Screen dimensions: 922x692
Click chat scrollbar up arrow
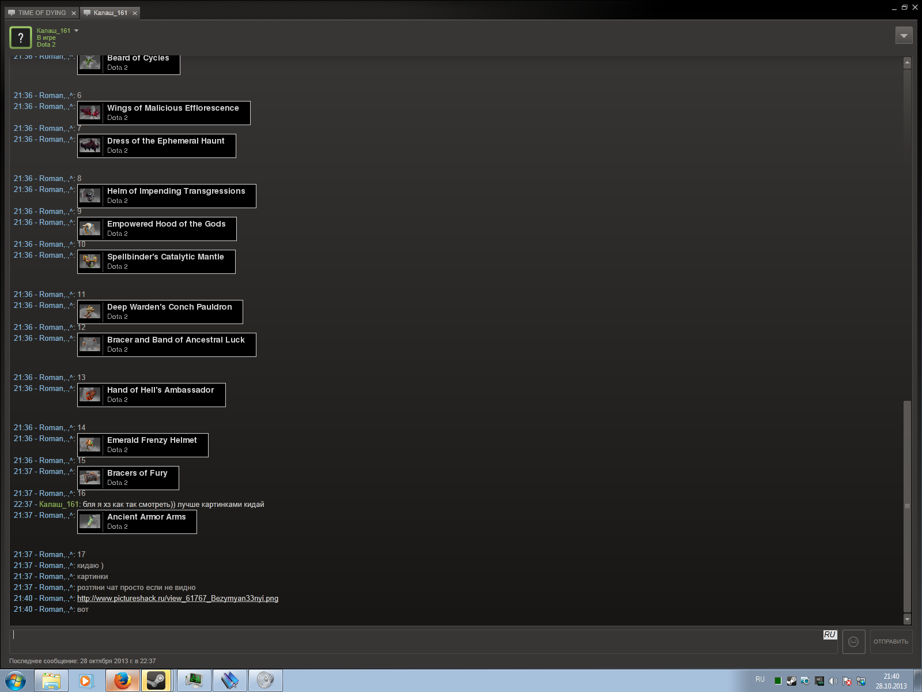click(x=907, y=63)
